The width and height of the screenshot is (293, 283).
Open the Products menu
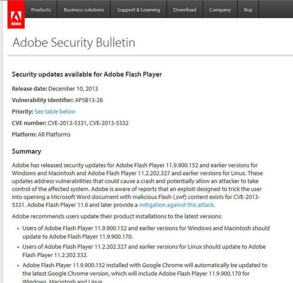(x=41, y=10)
